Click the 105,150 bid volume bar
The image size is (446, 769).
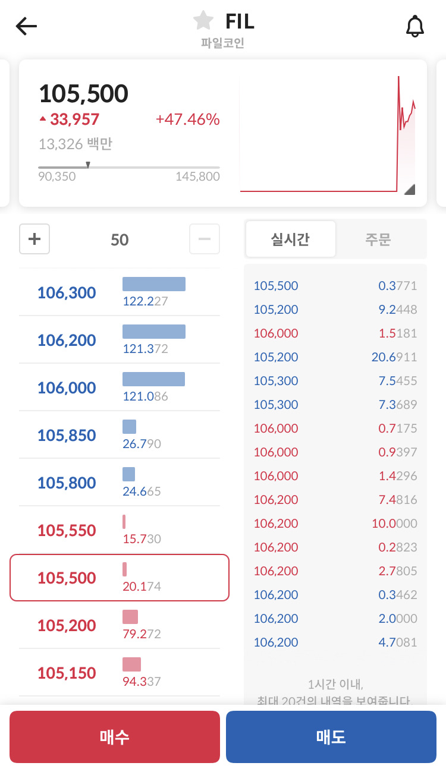click(131, 664)
